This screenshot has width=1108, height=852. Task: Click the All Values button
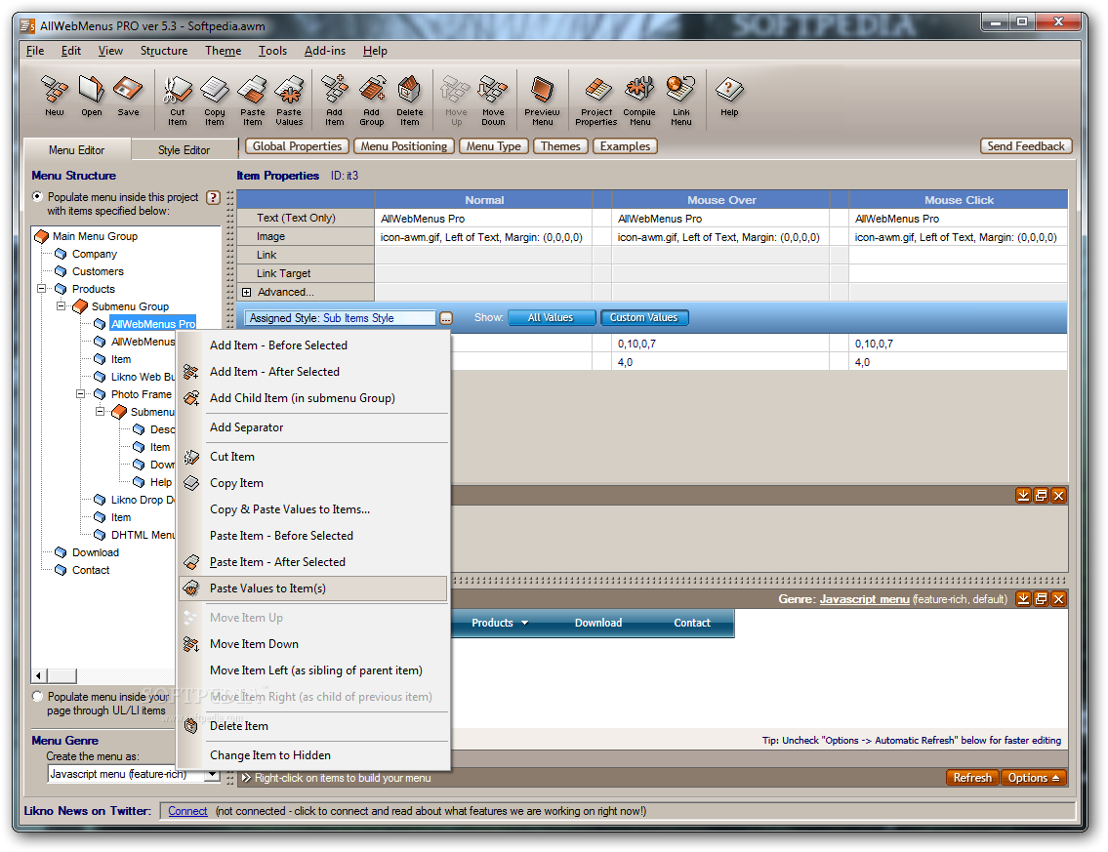552,318
